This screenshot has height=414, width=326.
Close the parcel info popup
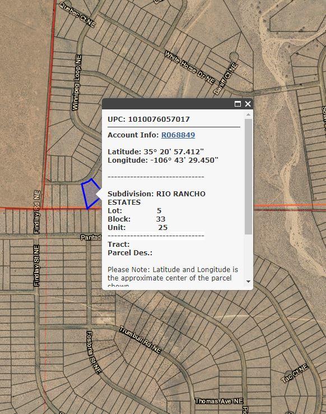coord(248,104)
